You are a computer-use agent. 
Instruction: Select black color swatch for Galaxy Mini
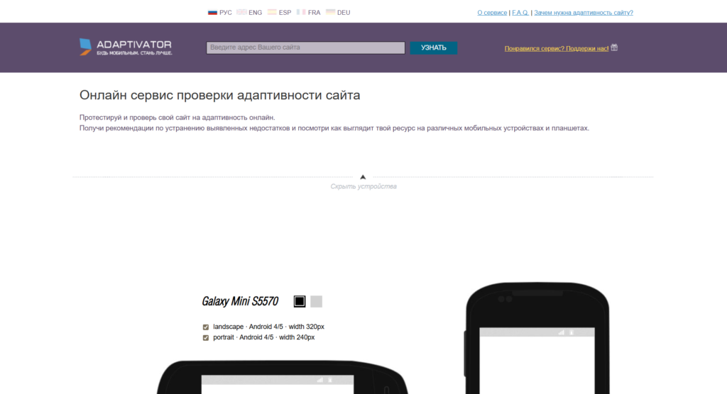[300, 301]
